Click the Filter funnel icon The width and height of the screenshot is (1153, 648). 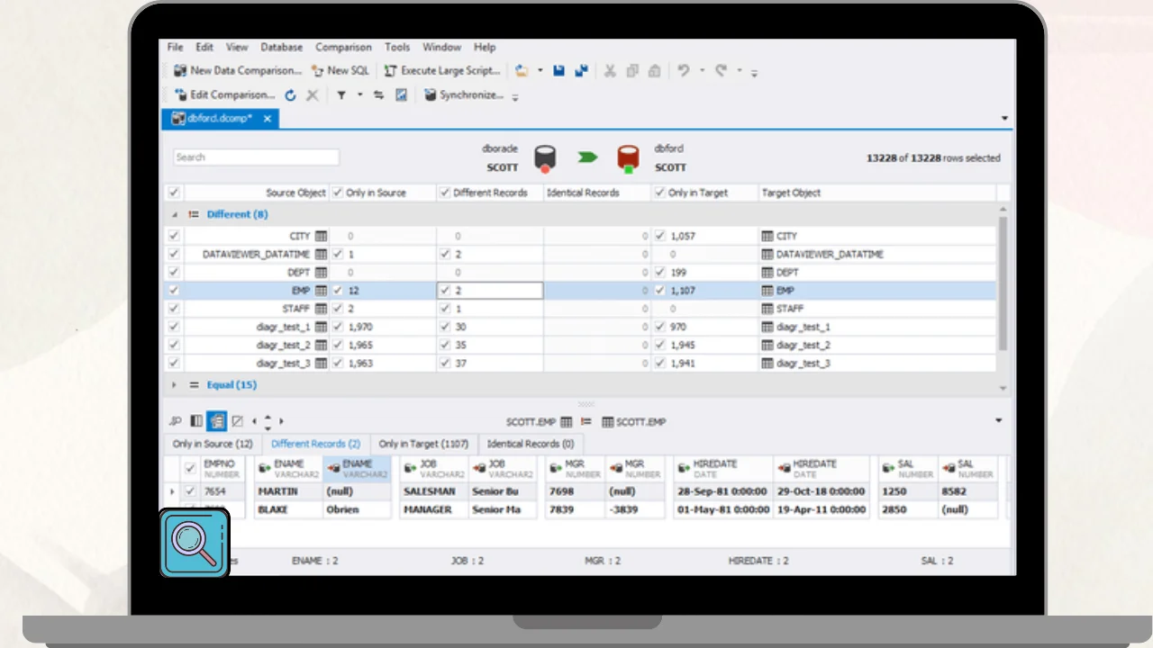[x=341, y=95]
